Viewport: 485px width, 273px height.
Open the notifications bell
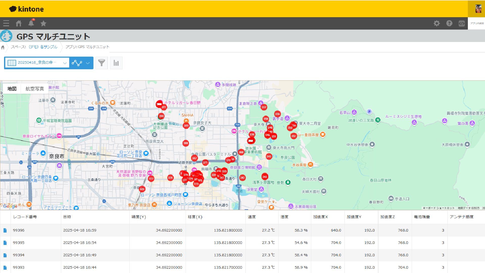pos(31,23)
